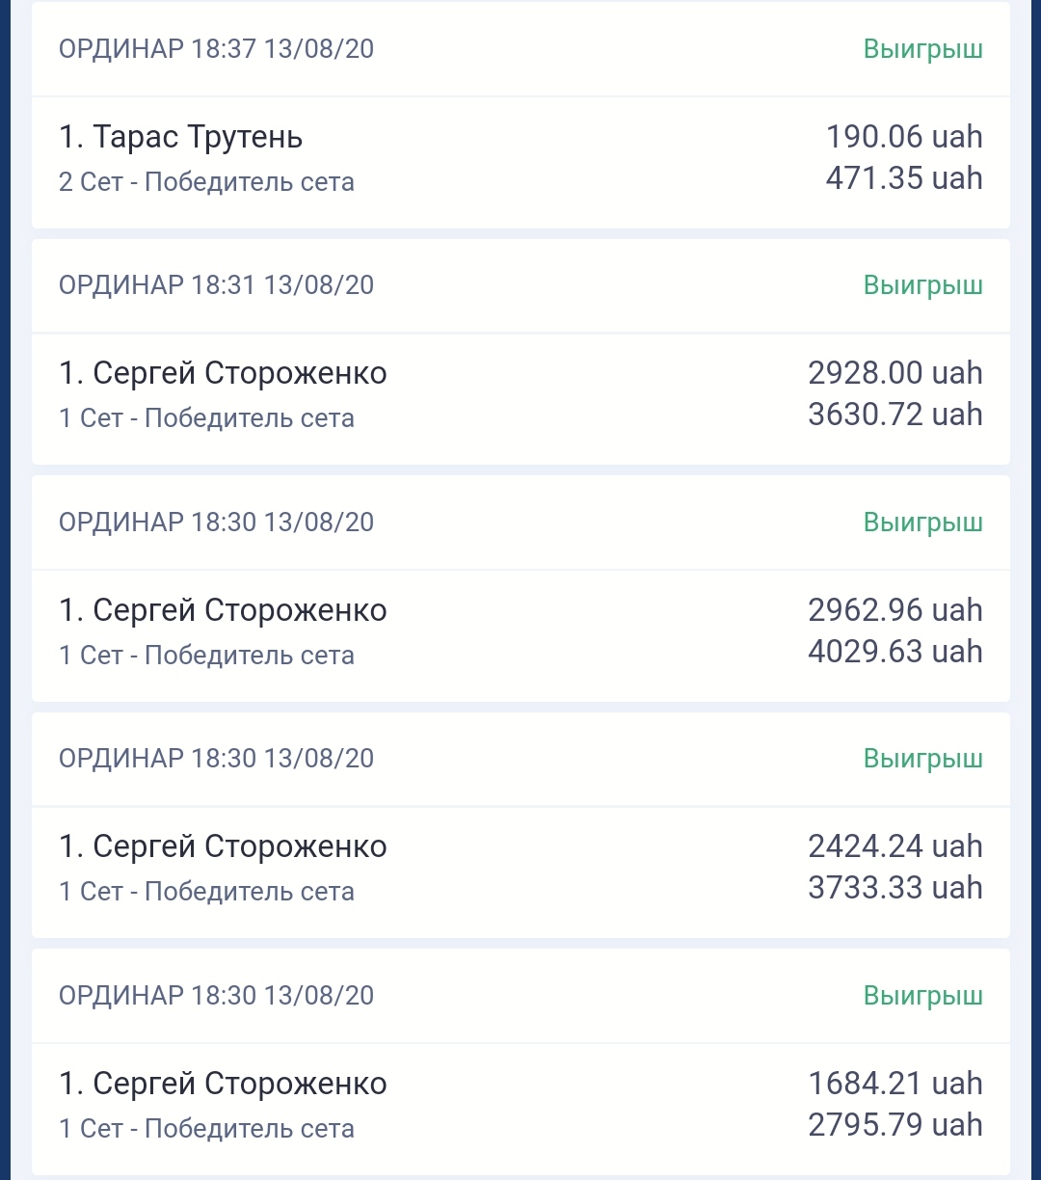The image size is (1041, 1180).
Task: Open Сергей Стороженко bet paying 4029.63 uah
Action: click(x=520, y=636)
